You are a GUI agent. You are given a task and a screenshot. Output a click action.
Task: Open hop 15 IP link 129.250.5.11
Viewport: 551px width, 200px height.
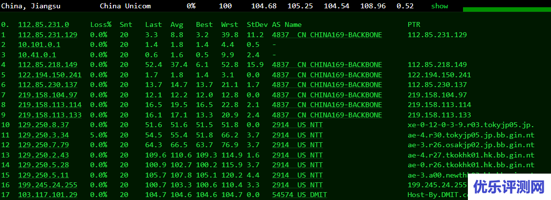pos(44,175)
